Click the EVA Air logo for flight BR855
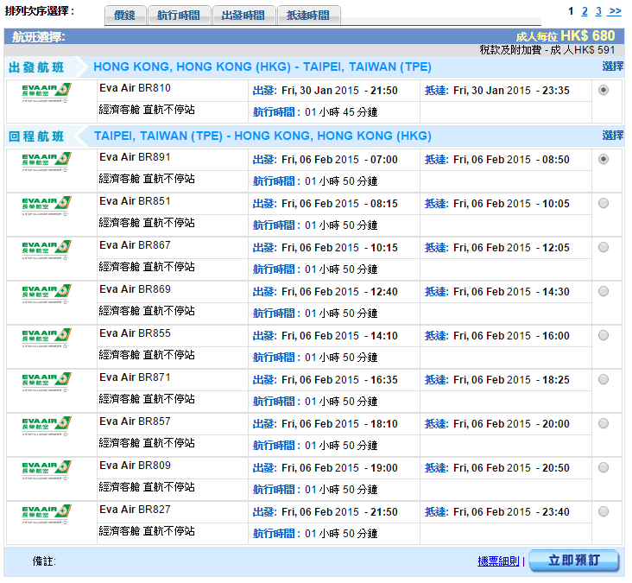This screenshot has height=583, width=632. point(47,338)
